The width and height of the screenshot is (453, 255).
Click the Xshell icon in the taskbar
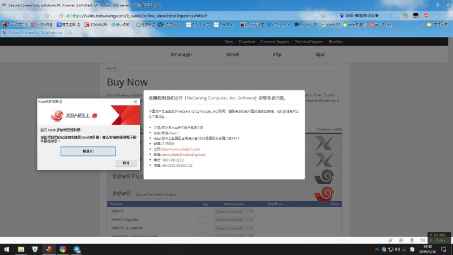point(49,249)
